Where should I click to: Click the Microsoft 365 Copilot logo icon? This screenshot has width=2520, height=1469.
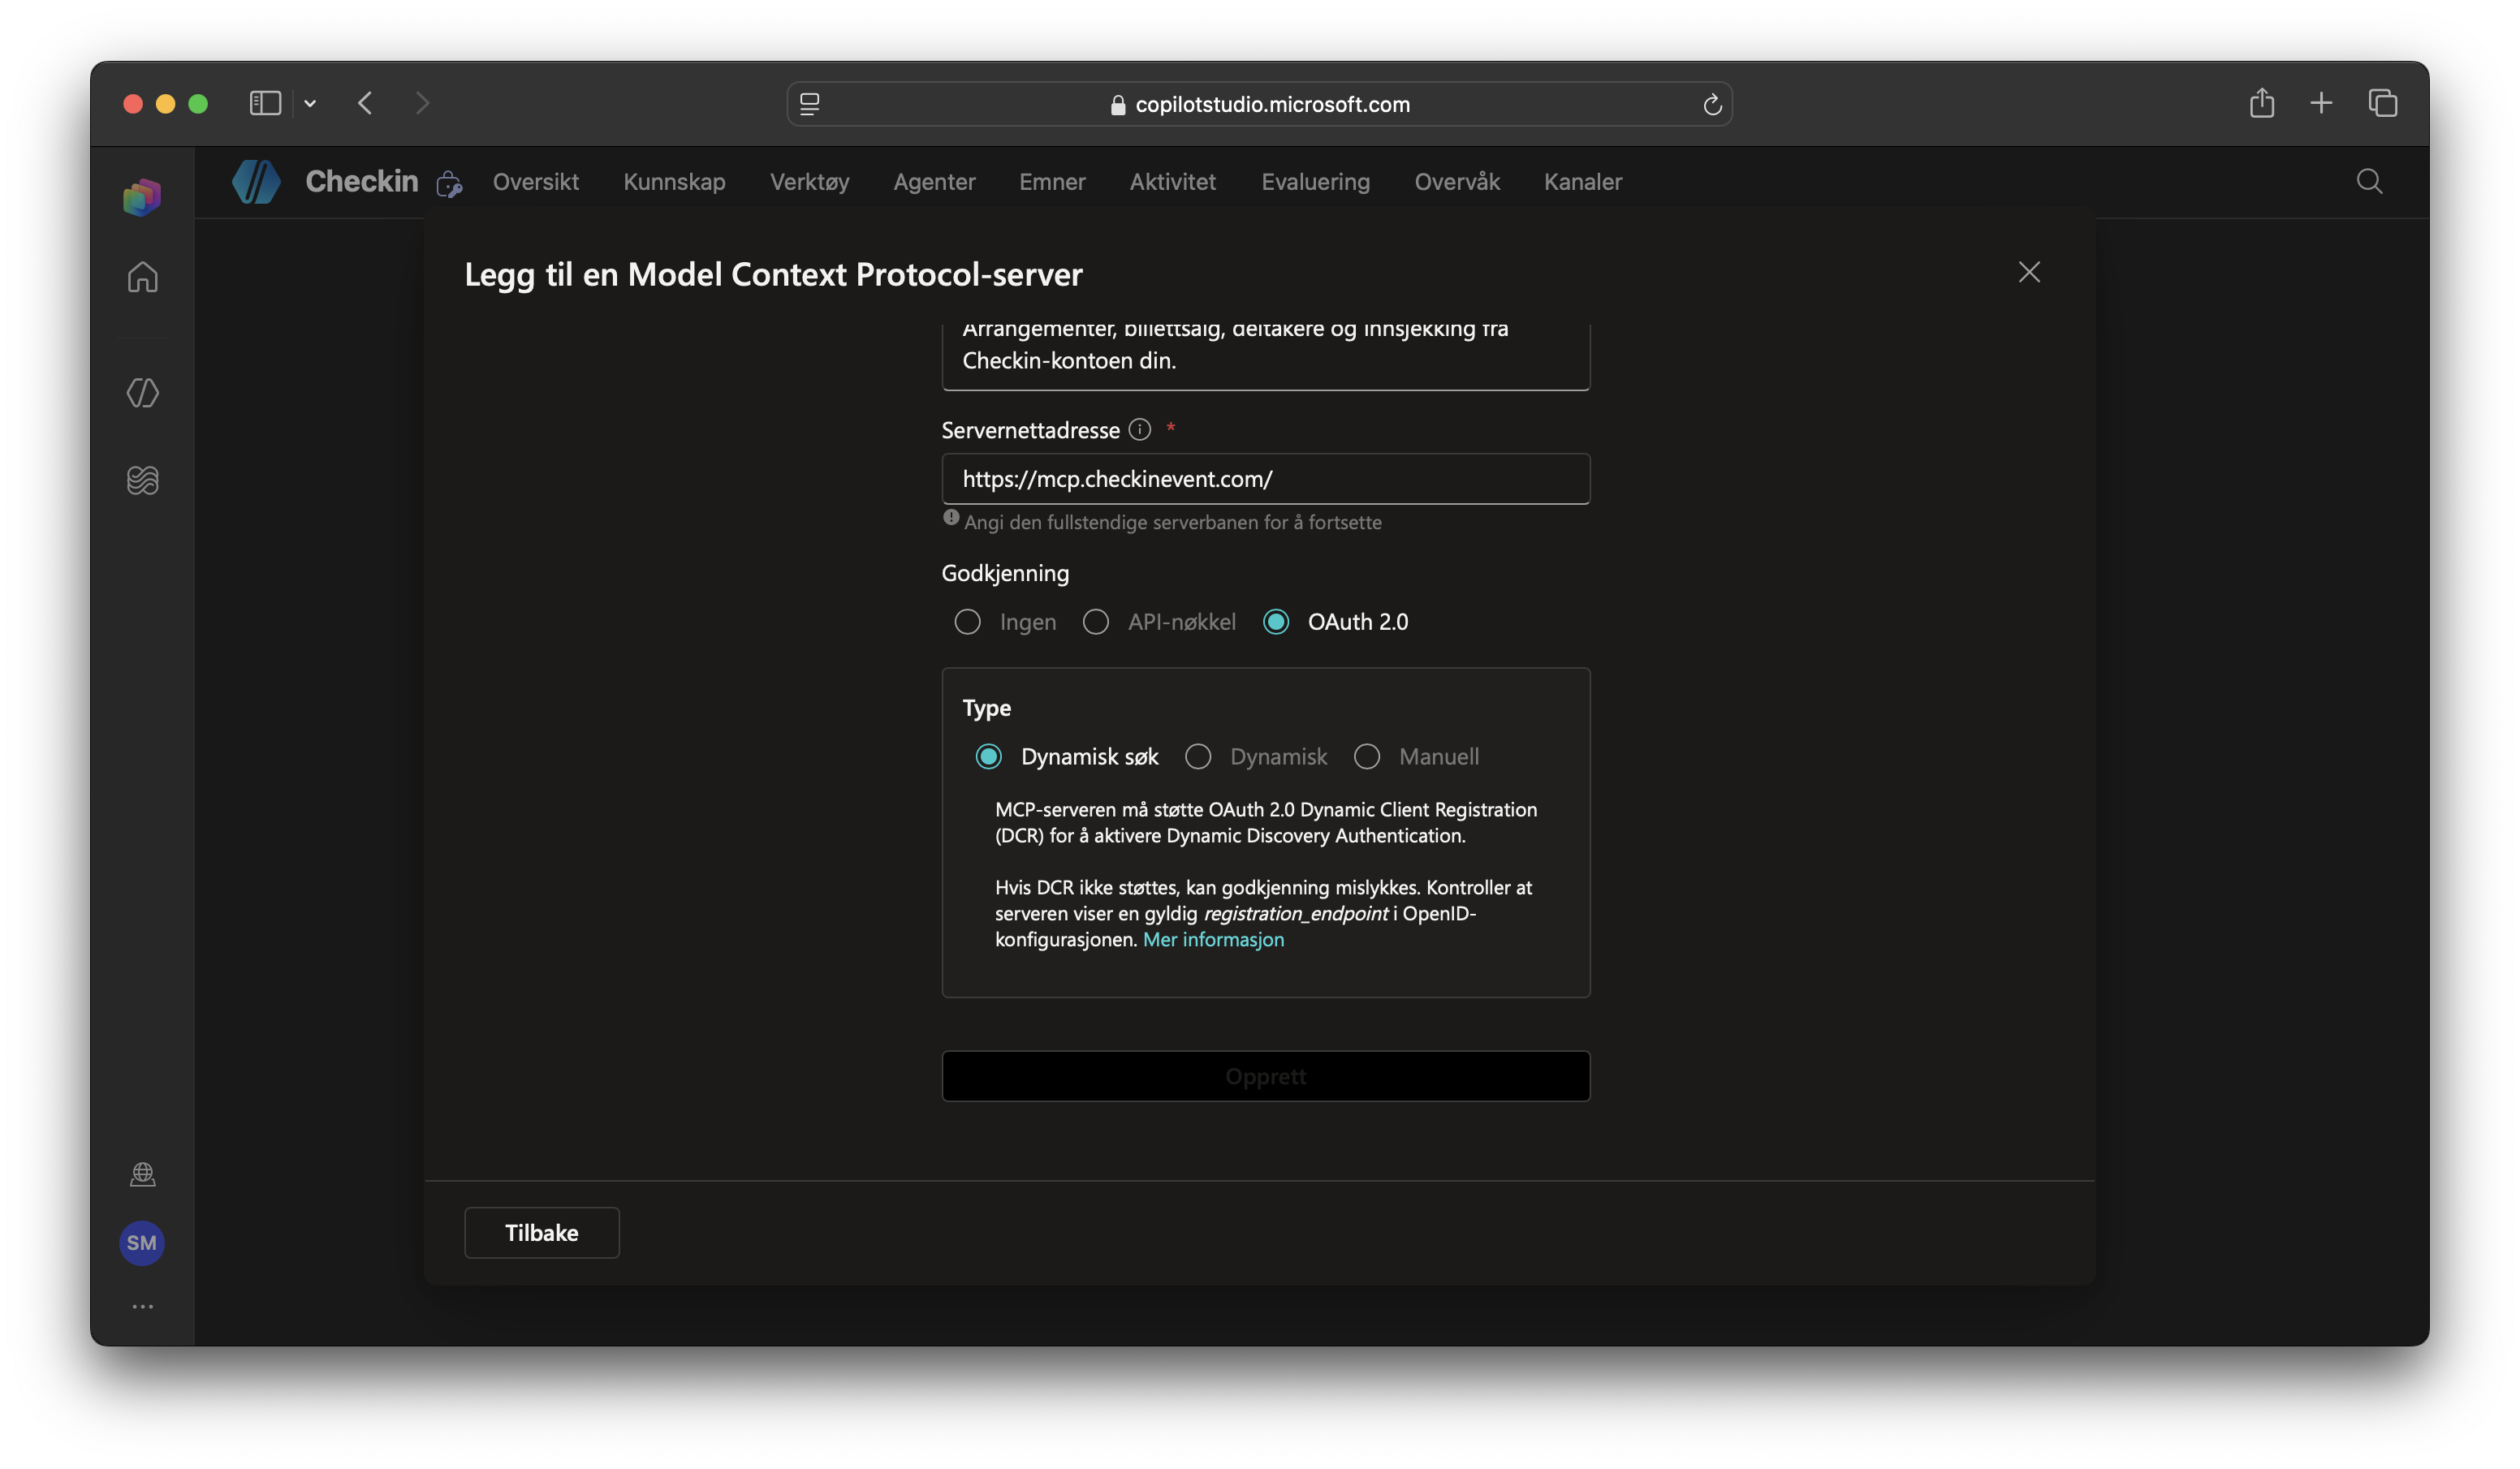[x=142, y=197]
